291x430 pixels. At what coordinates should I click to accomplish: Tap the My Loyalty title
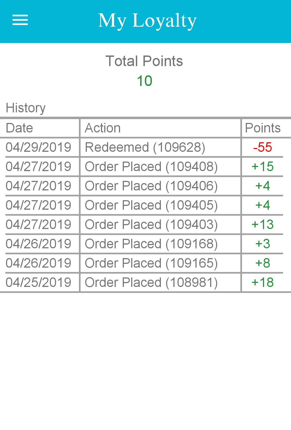[147, 21]
